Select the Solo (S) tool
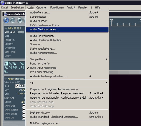141x126 pixels. point(10,68)
